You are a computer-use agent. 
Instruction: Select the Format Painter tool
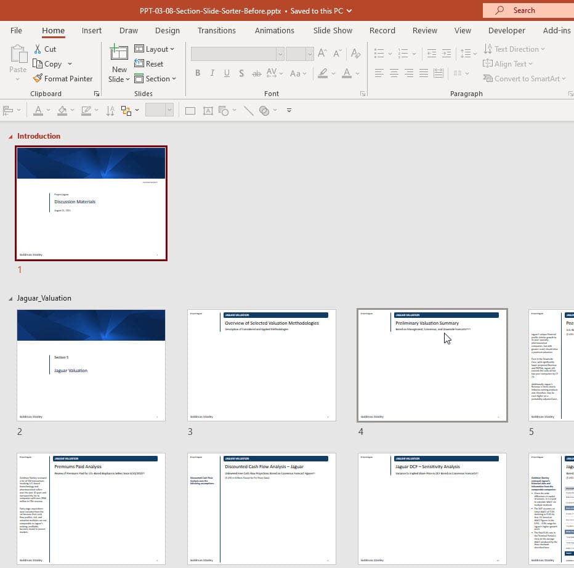(63, 78)
